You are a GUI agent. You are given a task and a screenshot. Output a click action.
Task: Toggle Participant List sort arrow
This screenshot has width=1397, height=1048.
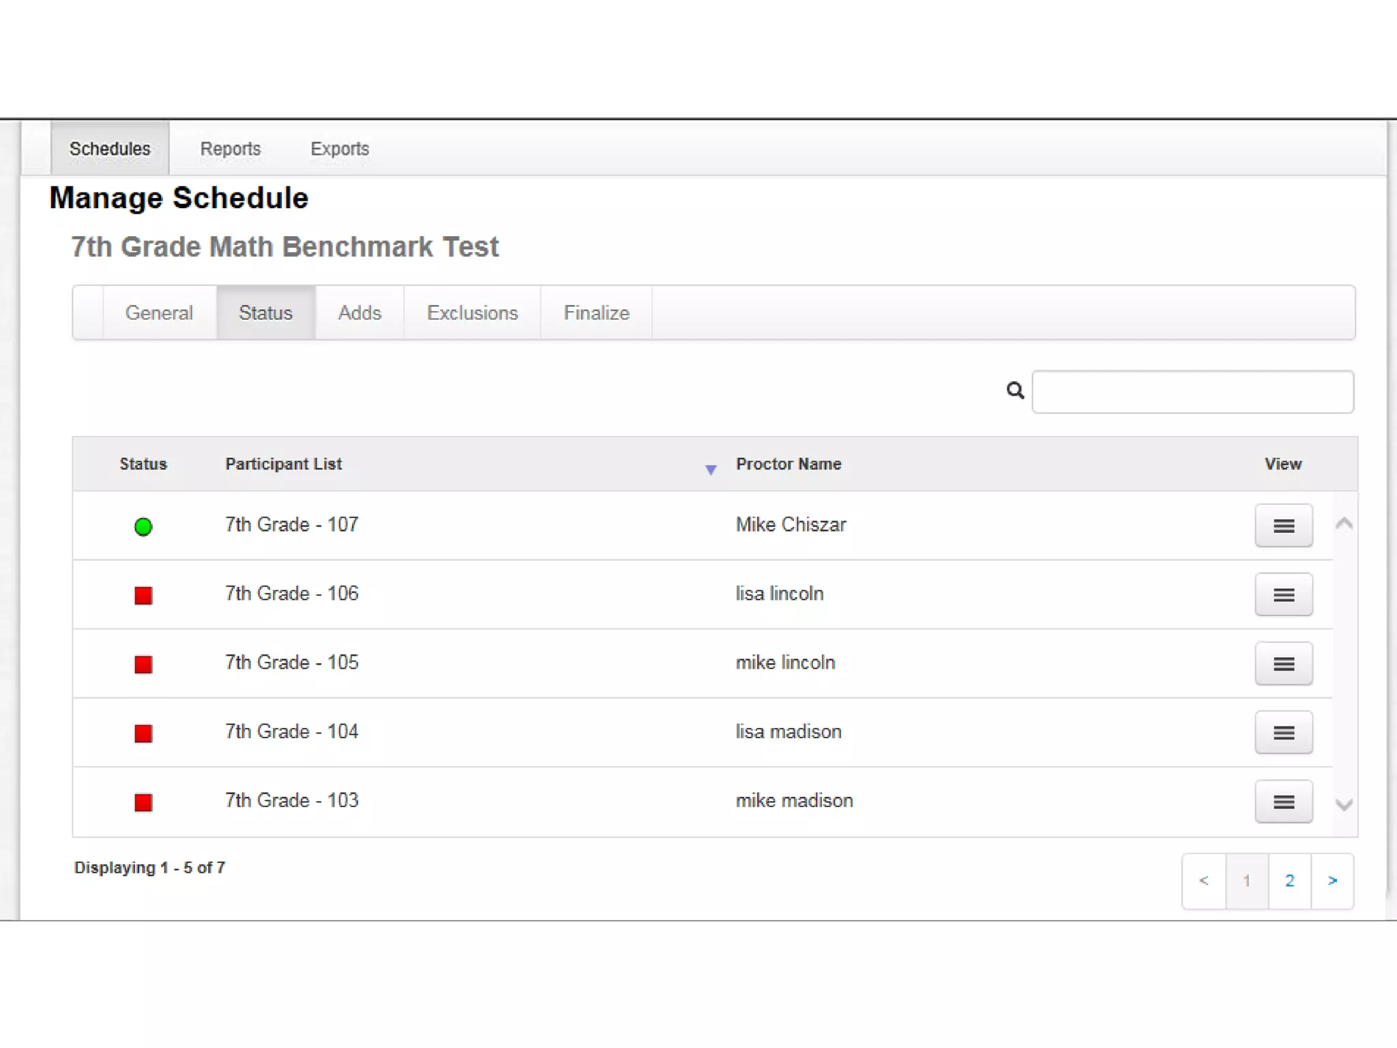point(710,469)
